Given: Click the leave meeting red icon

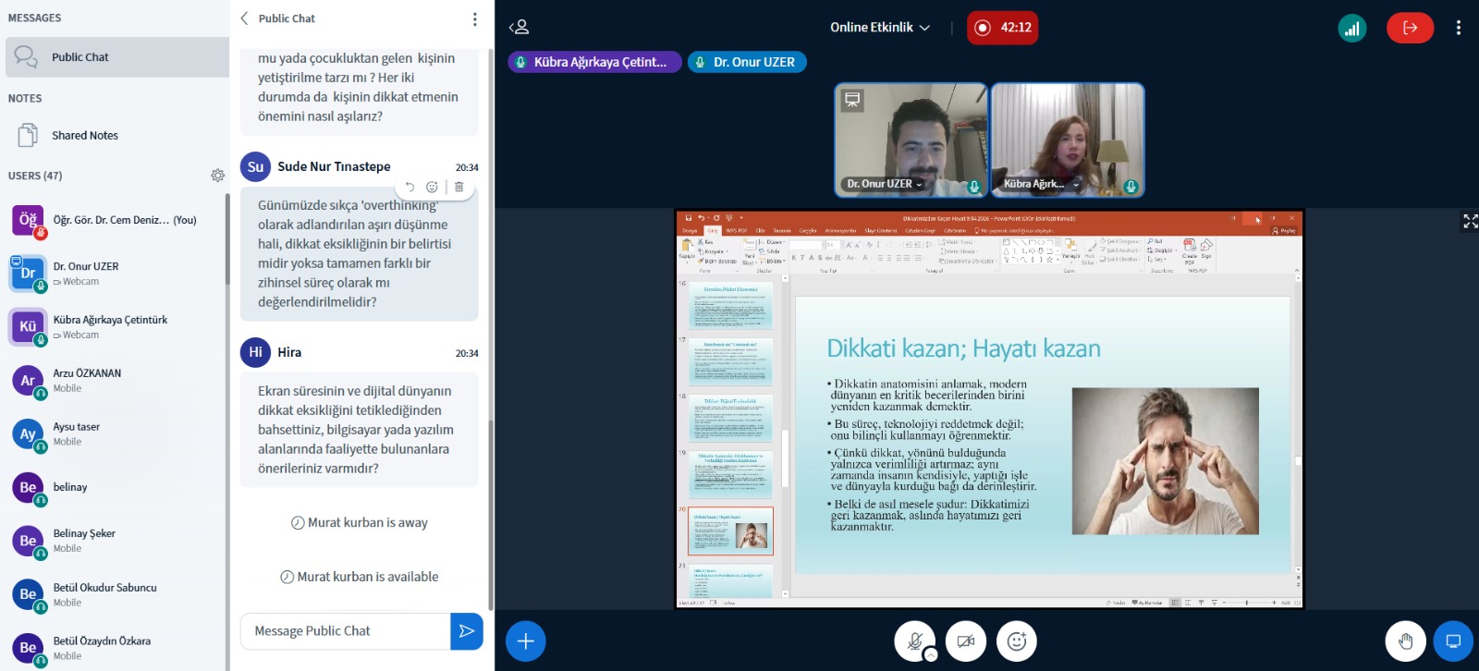Looking at the screenshot, I should coord(1410,28).
